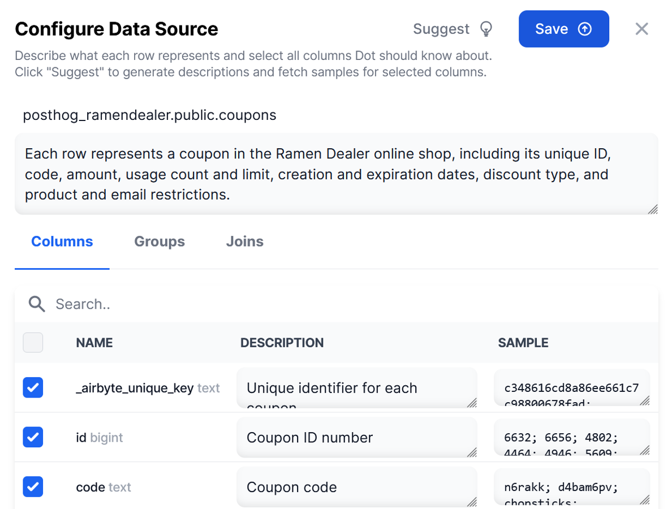This screenshot has width=672, height=509.
Task: Uncheck the code column checkbox
Action: point(32,486)
